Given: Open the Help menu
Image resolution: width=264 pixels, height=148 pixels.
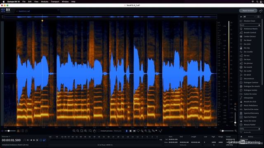Looking at the screenshot, I should coord(73,2).
